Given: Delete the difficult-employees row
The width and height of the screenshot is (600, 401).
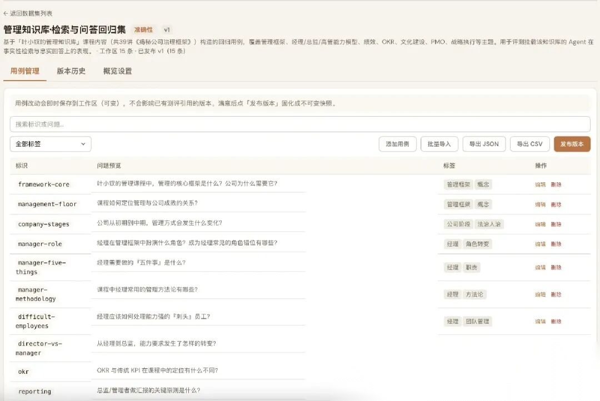Looking at the screenshot, I should pos(556,322).
